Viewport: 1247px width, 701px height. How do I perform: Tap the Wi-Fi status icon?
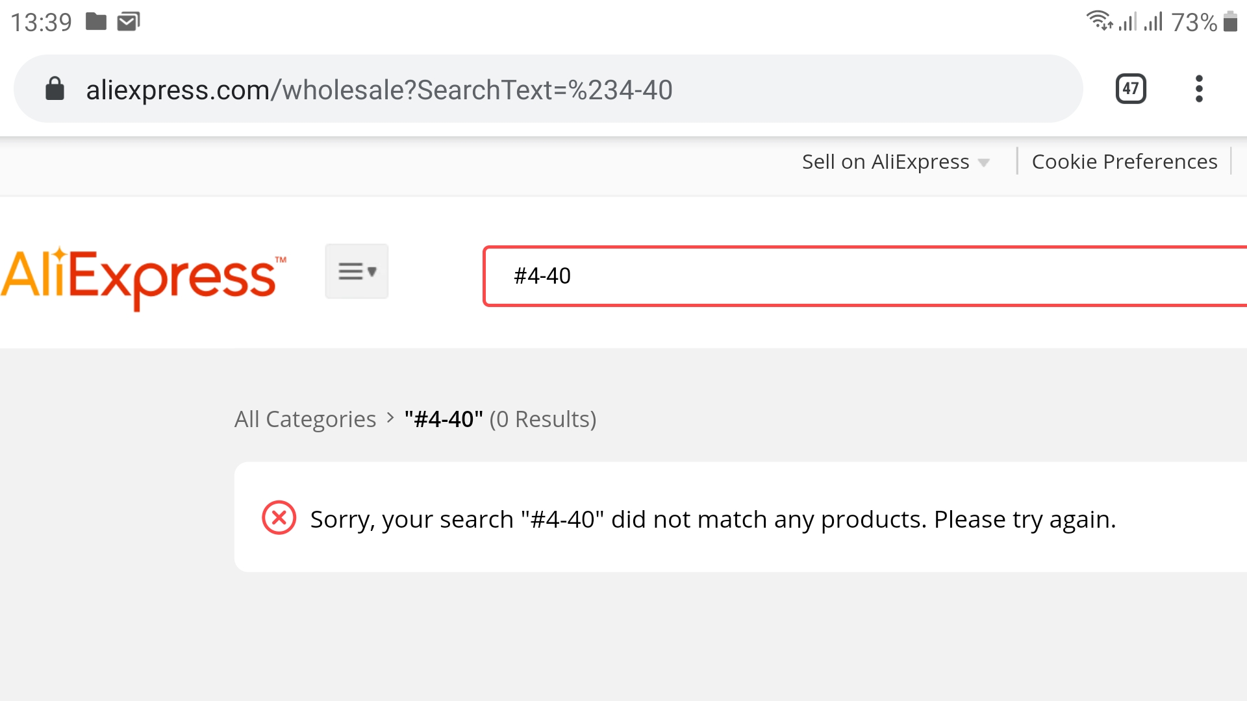click(x=1099, y=21)
